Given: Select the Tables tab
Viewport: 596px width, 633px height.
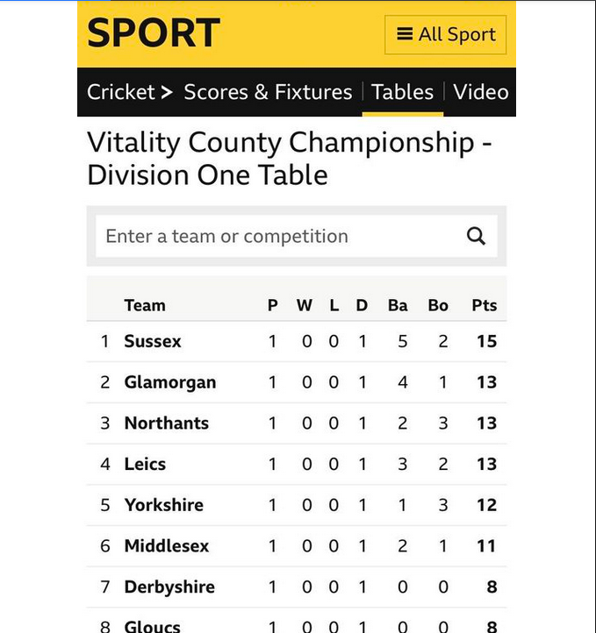Looking at the screenshot, I should click(x=402, y=92).
